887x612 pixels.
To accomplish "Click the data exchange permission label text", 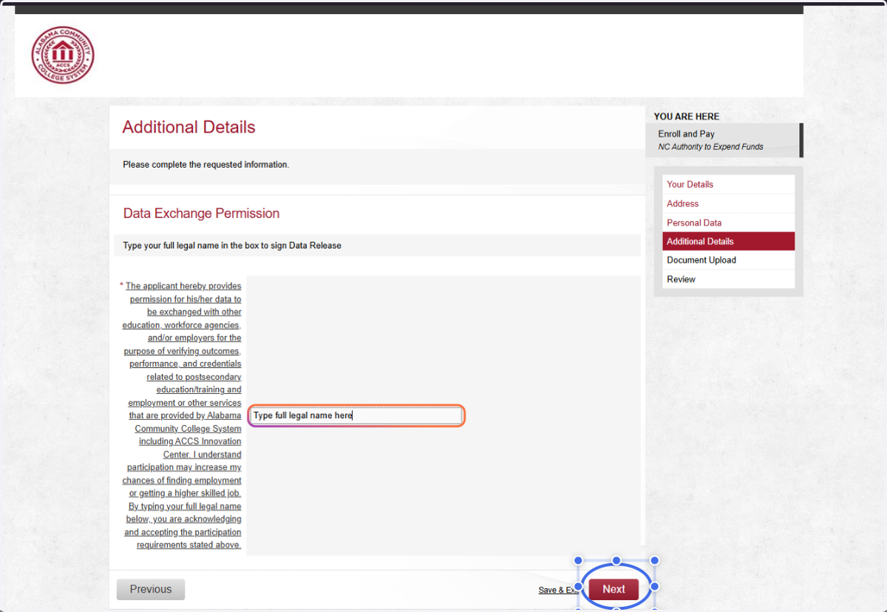I will (182, 415).
